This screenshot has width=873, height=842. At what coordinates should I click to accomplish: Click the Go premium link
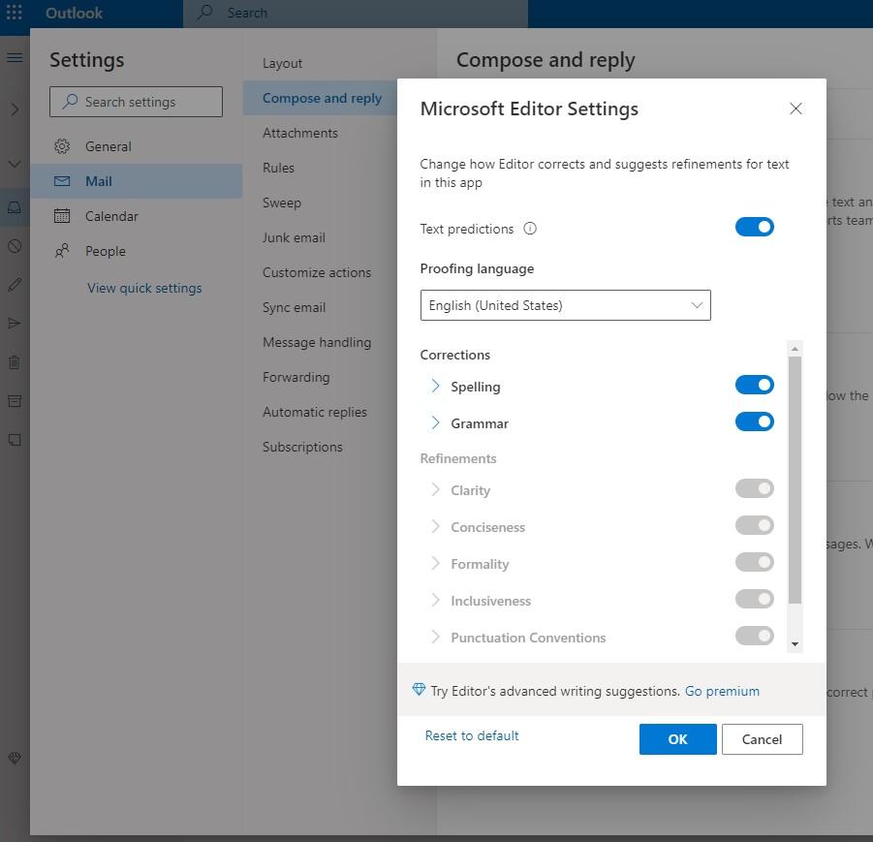pos(722,691)
